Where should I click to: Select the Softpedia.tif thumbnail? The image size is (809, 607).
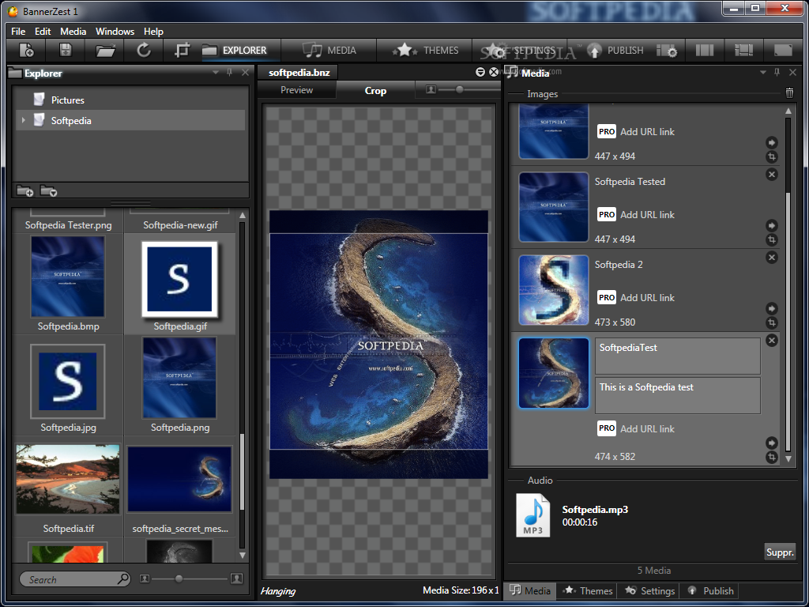pyautogui.click(x=68, y=479)
